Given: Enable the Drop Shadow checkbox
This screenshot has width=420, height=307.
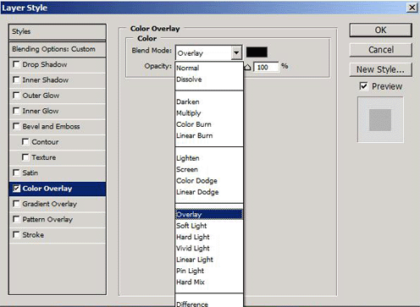Looking at the screenshot, I should [16, 64].
